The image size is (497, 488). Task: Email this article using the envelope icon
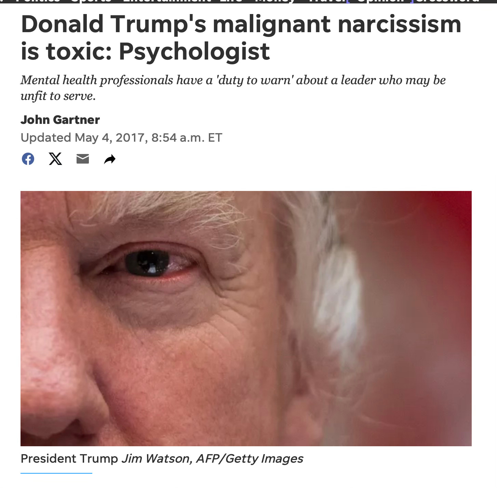tap(82, 159)
